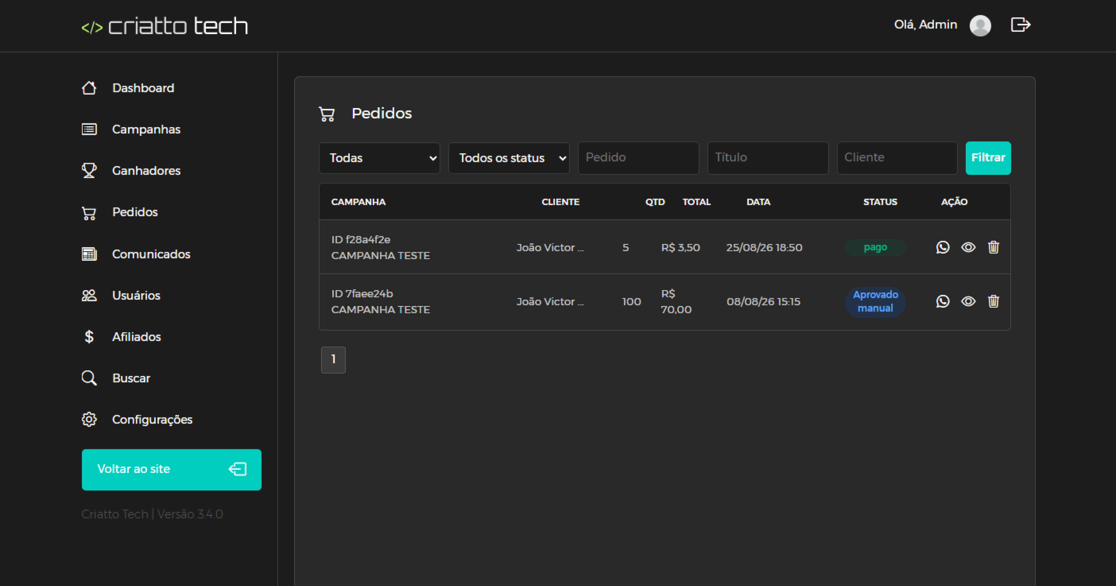Screen dimensions: 1116x586
Task: Click the Buscar magnifier icon
Action: 89,378
